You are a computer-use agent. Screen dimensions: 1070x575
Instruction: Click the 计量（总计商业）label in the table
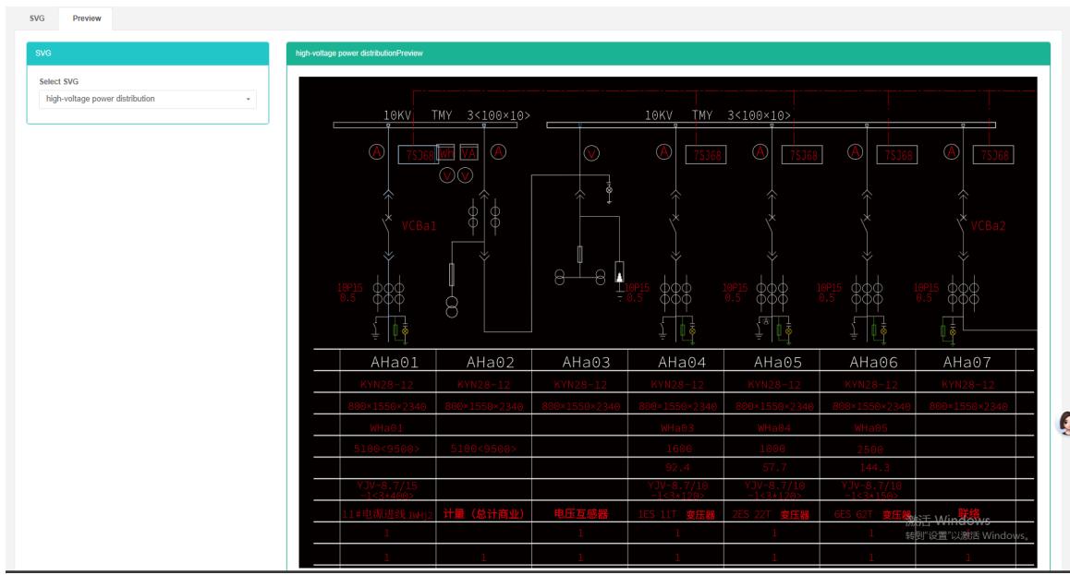483,514
